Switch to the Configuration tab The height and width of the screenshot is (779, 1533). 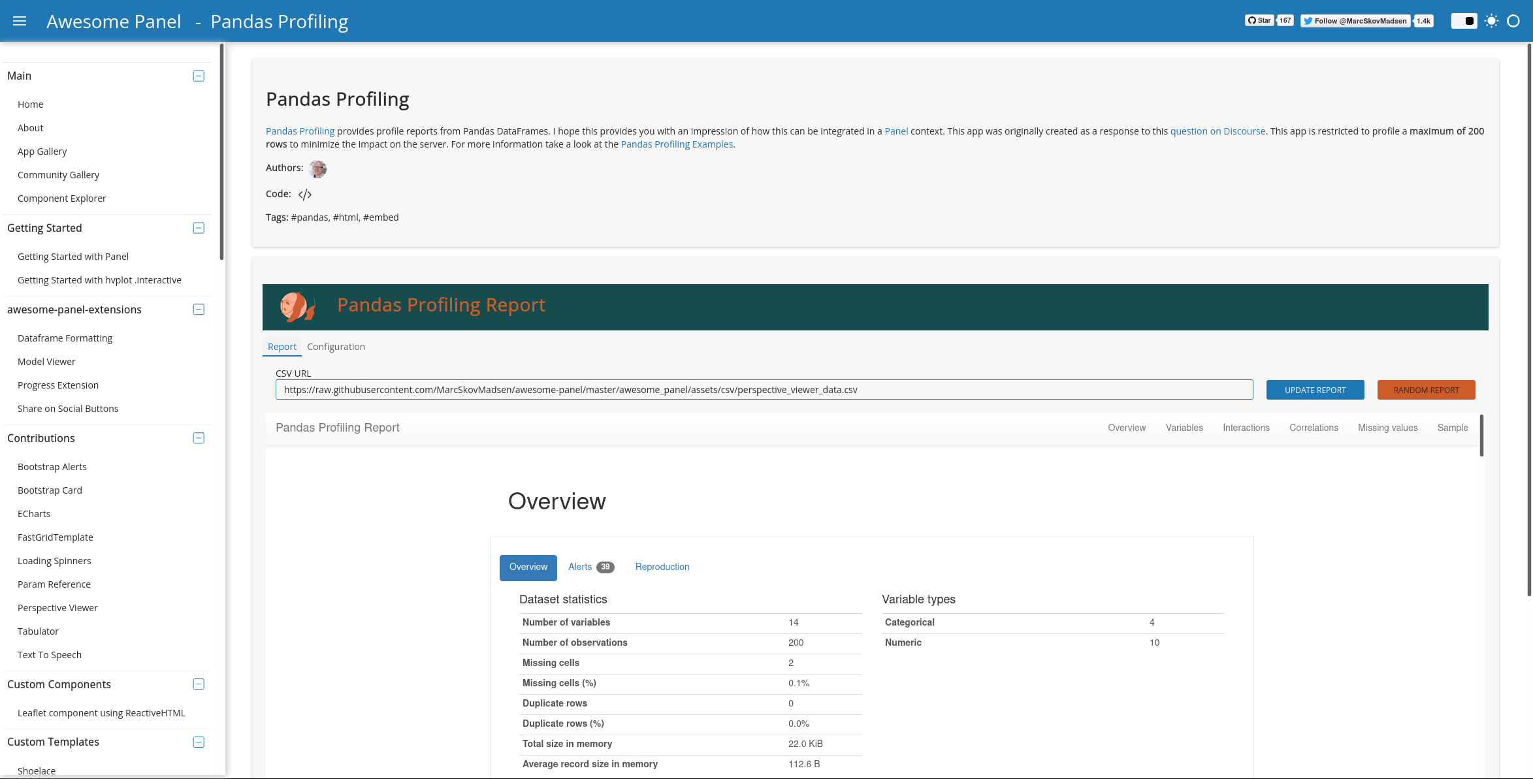336,347
